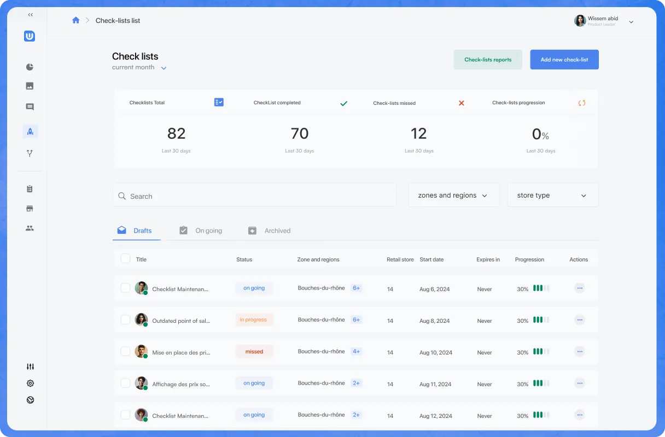Toggle the select-all checkbox in table header
This screenshot has width=665, height=437.
[125, 259]
